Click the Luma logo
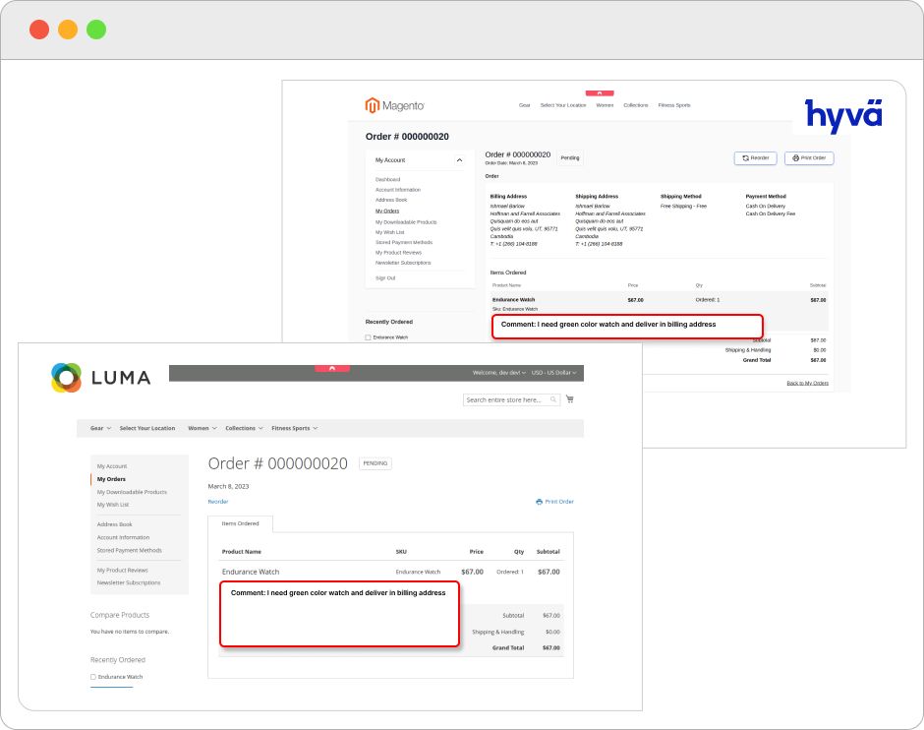The width and height of the screenshot is (924, 730). point(100,378)
